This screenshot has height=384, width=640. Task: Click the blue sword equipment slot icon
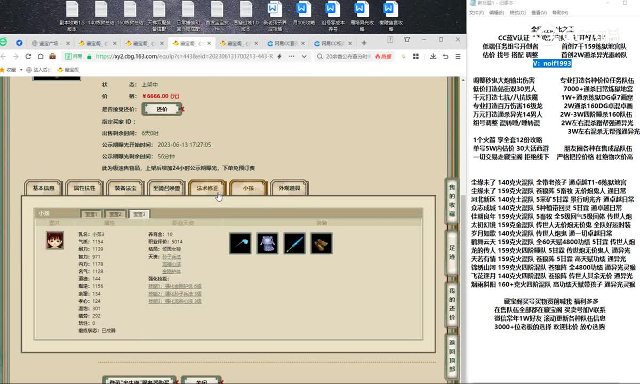pyautogui.click(x=294, y=243)
